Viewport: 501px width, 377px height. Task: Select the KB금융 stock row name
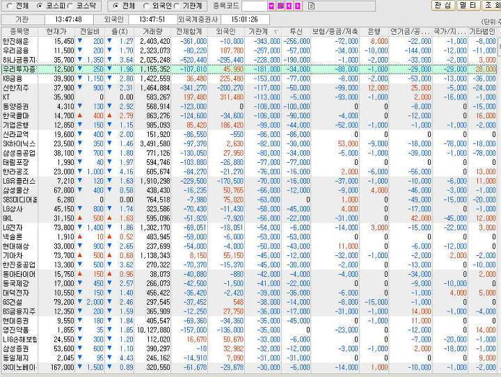(13, 79)
